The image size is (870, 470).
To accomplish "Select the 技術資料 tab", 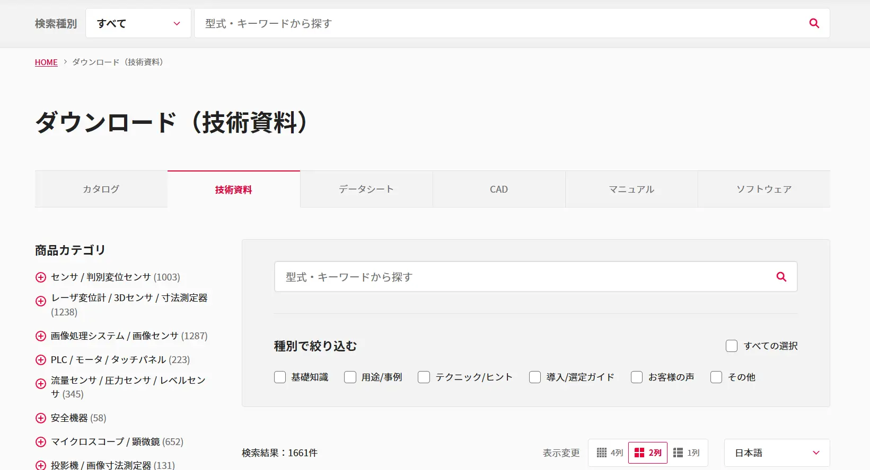I will [234, 189].
